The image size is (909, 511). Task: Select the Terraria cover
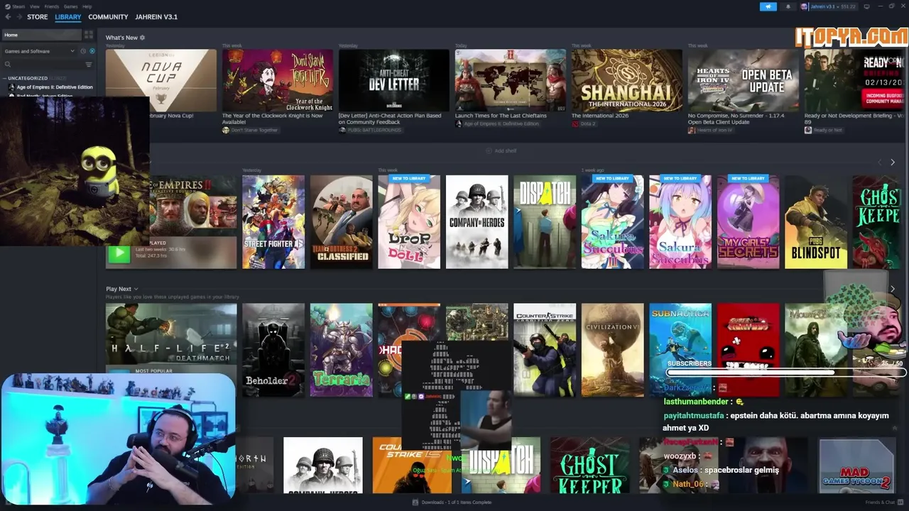click(341, 350)
